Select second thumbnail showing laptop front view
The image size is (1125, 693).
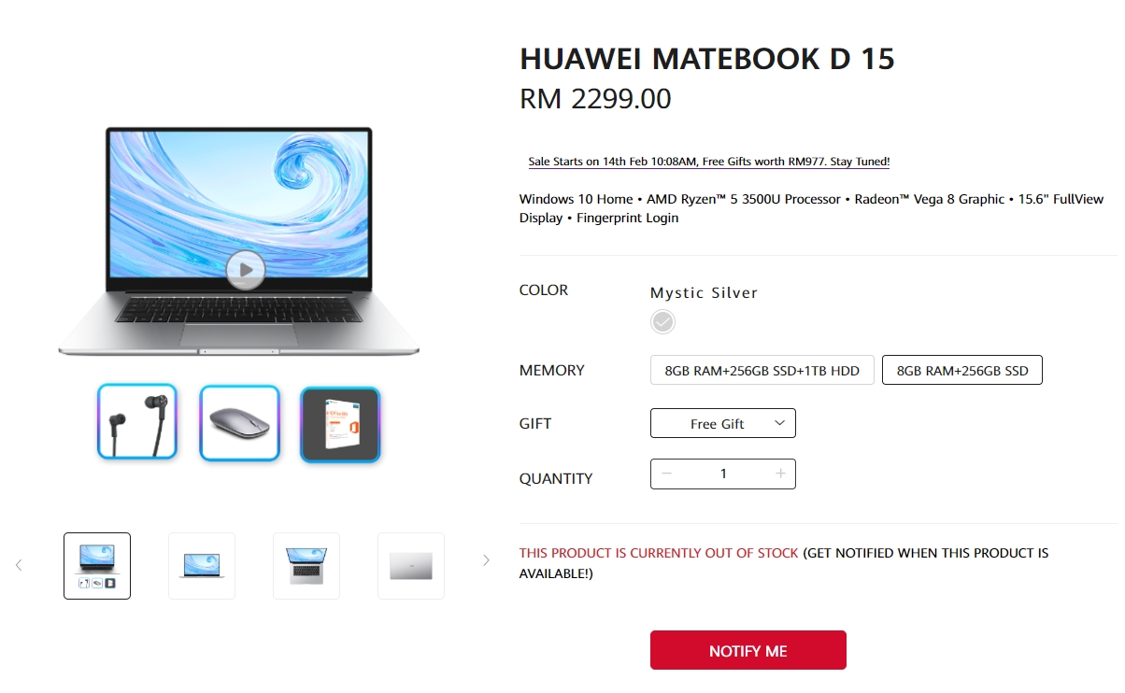202,565
